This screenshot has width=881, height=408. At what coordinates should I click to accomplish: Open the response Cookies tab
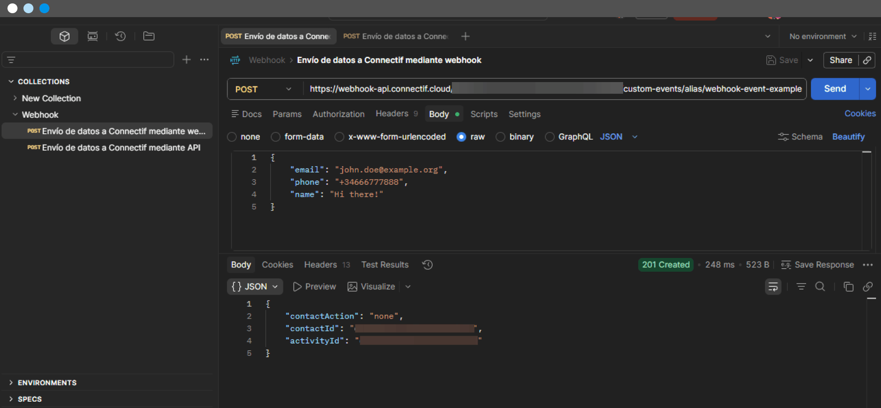(278, 265)
